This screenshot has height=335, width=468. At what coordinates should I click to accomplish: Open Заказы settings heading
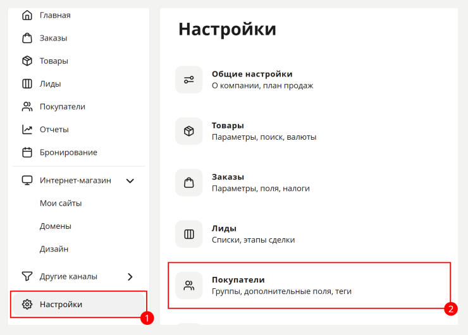pos(228,177)
